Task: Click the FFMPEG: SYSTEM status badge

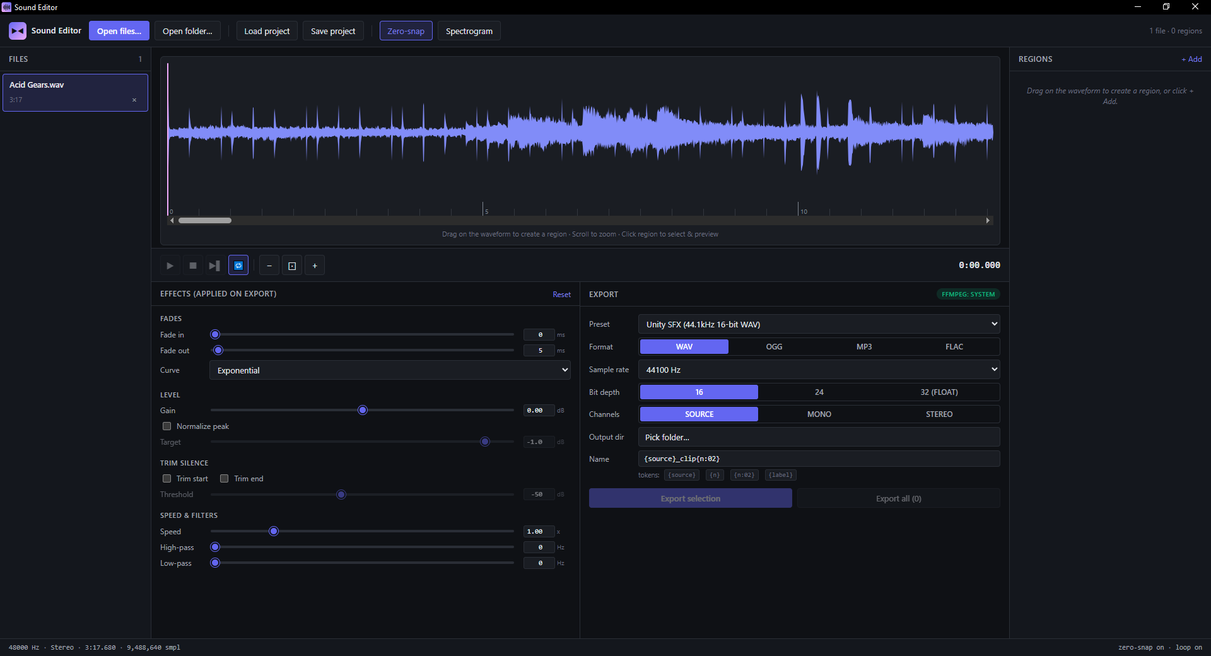Action: pyautogui.click(x=968, y=295)
